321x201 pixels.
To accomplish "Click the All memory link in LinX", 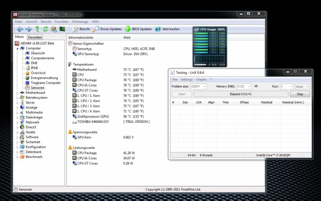I will [x=256, y=86].
